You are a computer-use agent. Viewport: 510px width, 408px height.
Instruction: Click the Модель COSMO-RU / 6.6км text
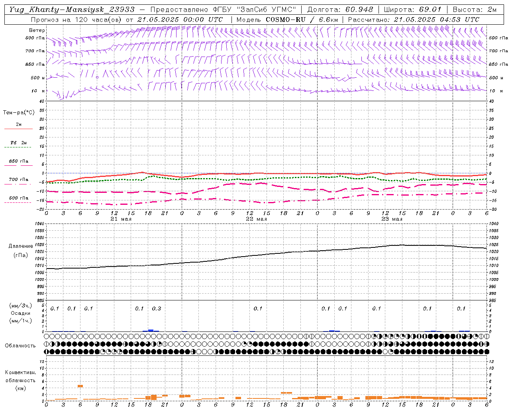[x=287, y=20]
